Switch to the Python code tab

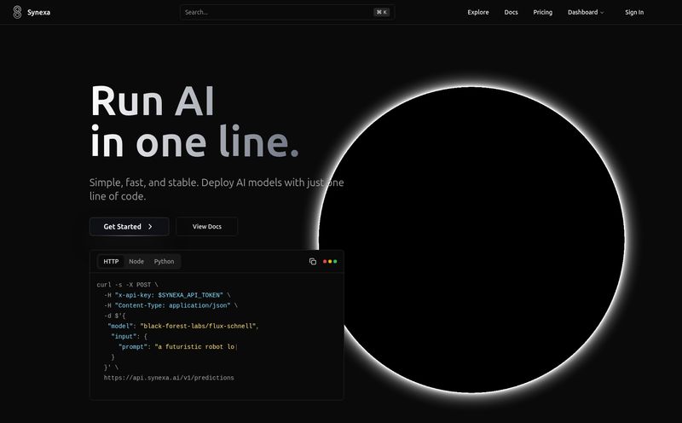tap(164, 261)
